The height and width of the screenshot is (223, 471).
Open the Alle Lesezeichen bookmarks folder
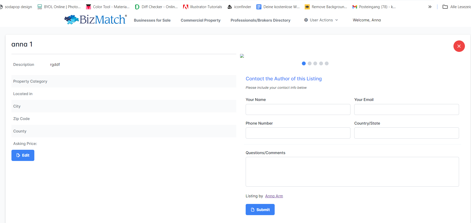point(457,7)
